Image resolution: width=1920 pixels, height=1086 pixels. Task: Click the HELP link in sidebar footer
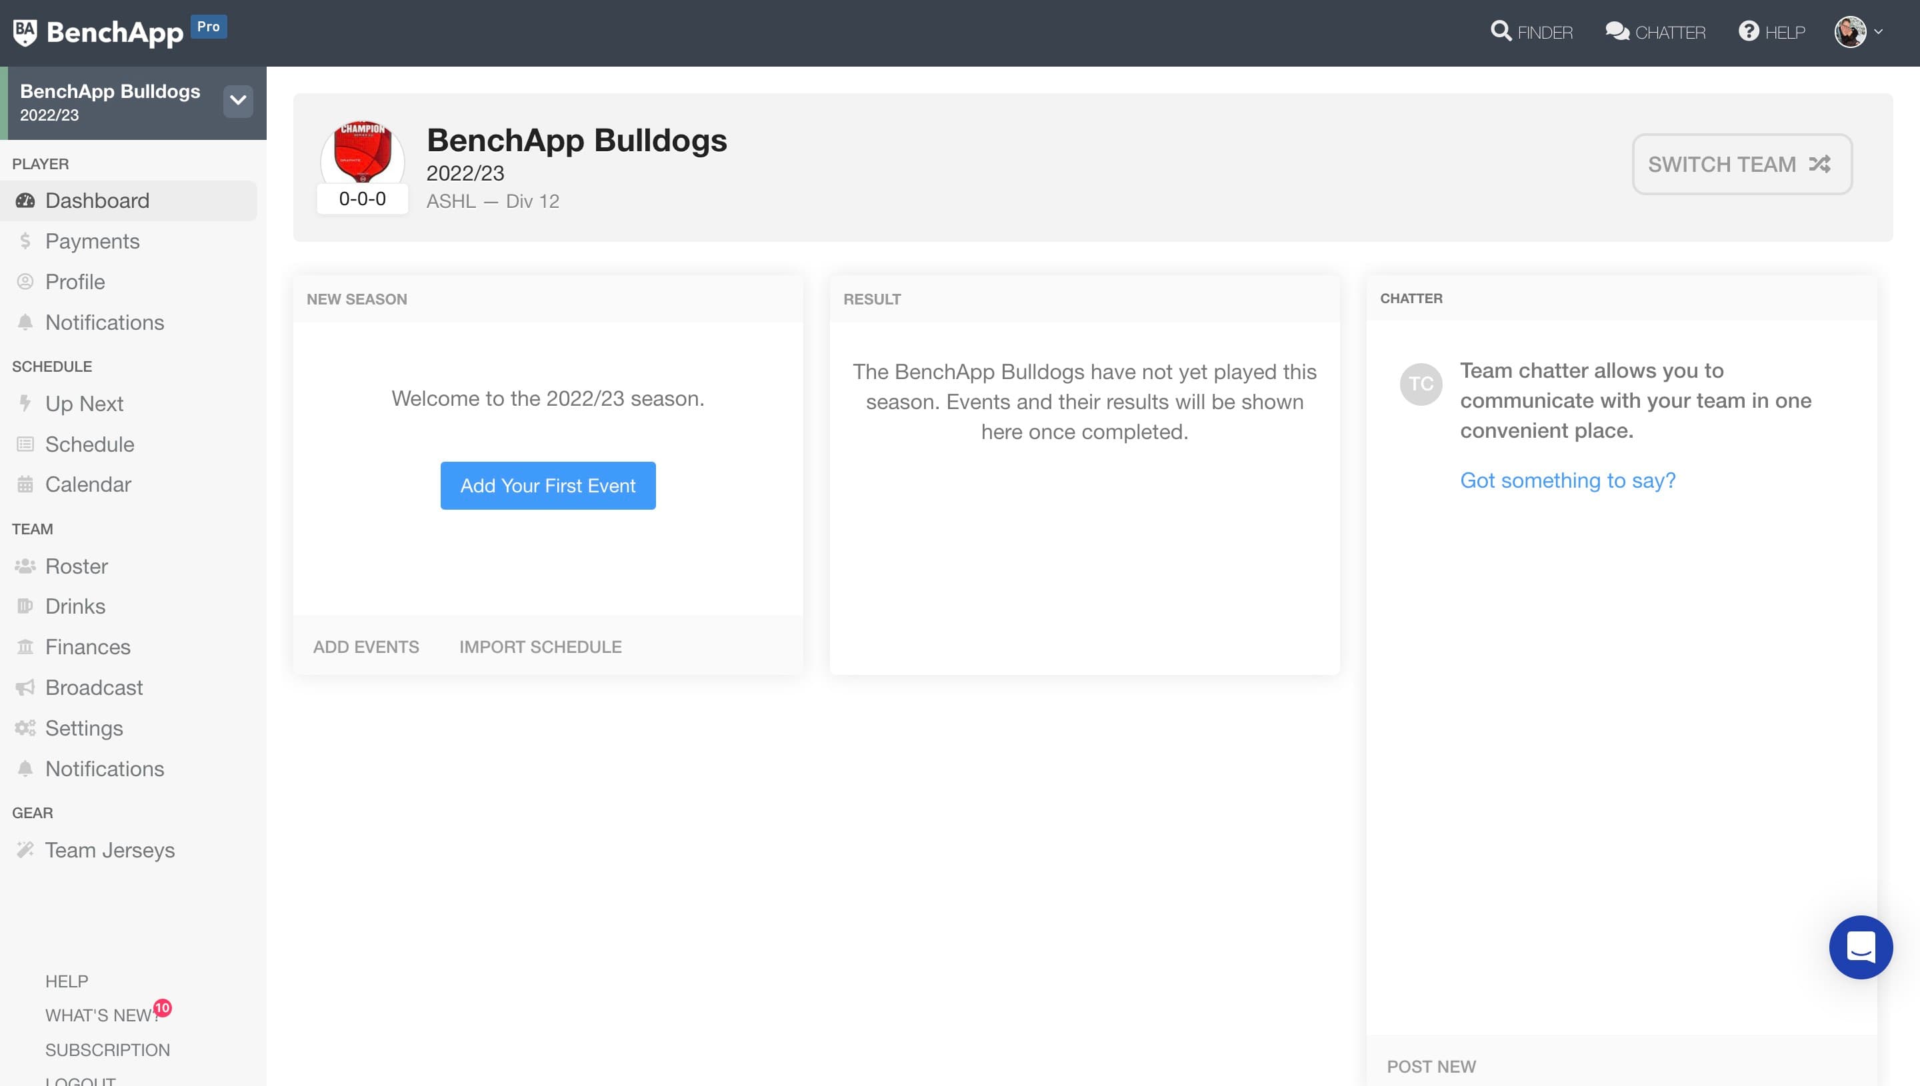click(67, 981)
